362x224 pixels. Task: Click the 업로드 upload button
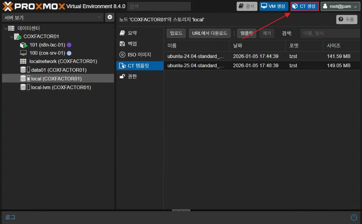click(x=176, y=33)
